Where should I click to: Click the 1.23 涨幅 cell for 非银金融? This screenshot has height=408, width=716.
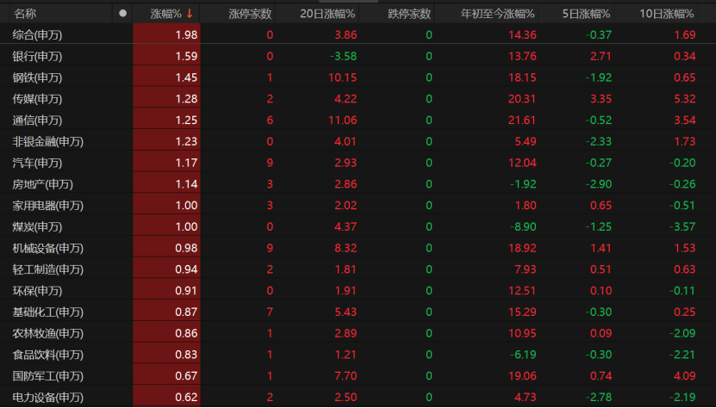(166, 141)
